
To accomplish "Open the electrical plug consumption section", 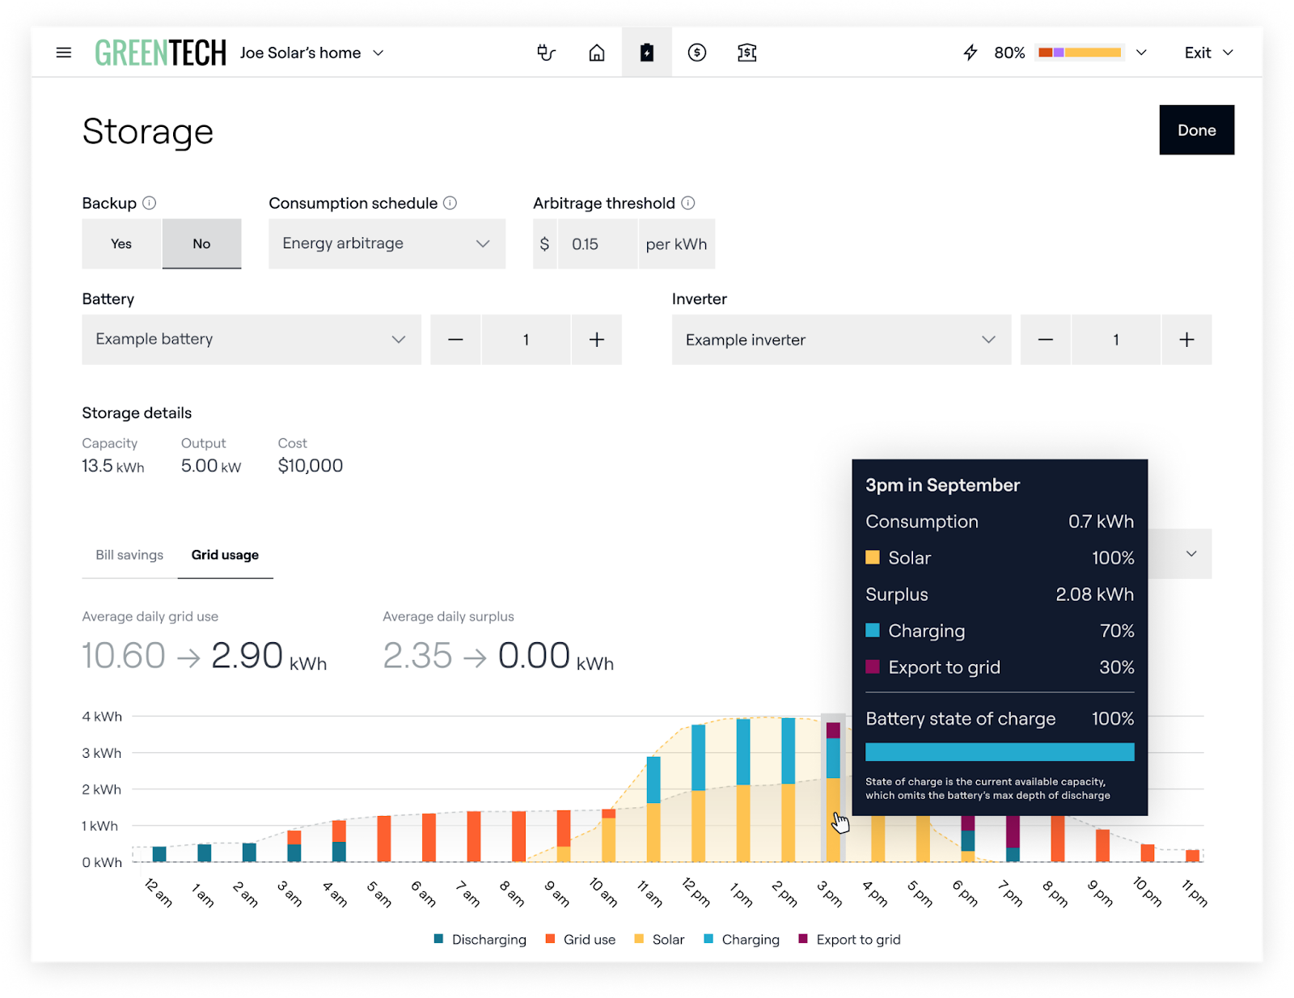I will pos(547,53).
